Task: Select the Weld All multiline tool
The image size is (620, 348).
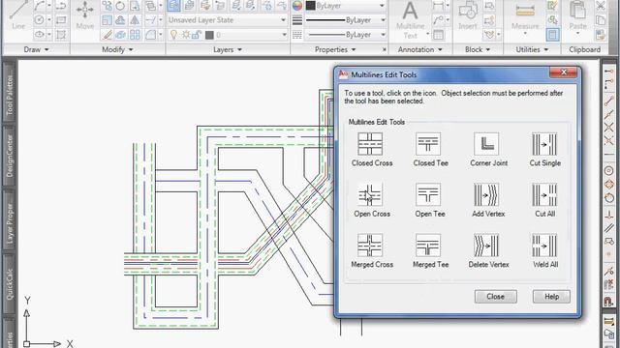Action: pyautogui.click(x=544, y=246)
